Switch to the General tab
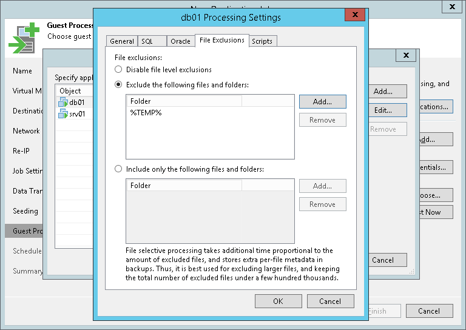 tap(122, 41)
